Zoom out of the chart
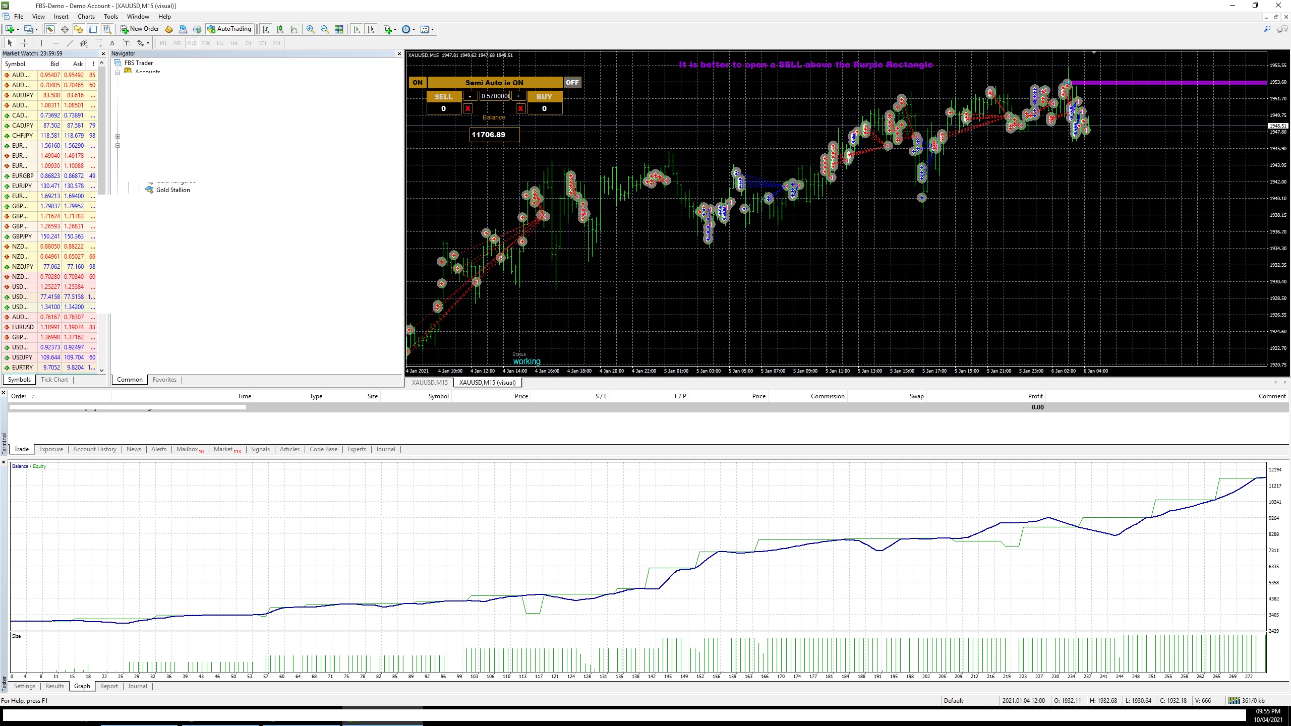 click(x=325, y=29)
